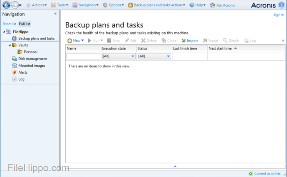Image resolution: width=287 pixels, height=177 pixels.
Task: Sort by Last finish time column
Action: coord(190,48)
